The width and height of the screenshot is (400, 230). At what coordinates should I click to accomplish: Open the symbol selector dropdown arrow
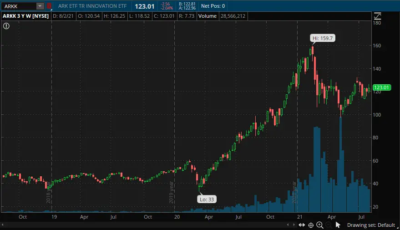(40, 6)
